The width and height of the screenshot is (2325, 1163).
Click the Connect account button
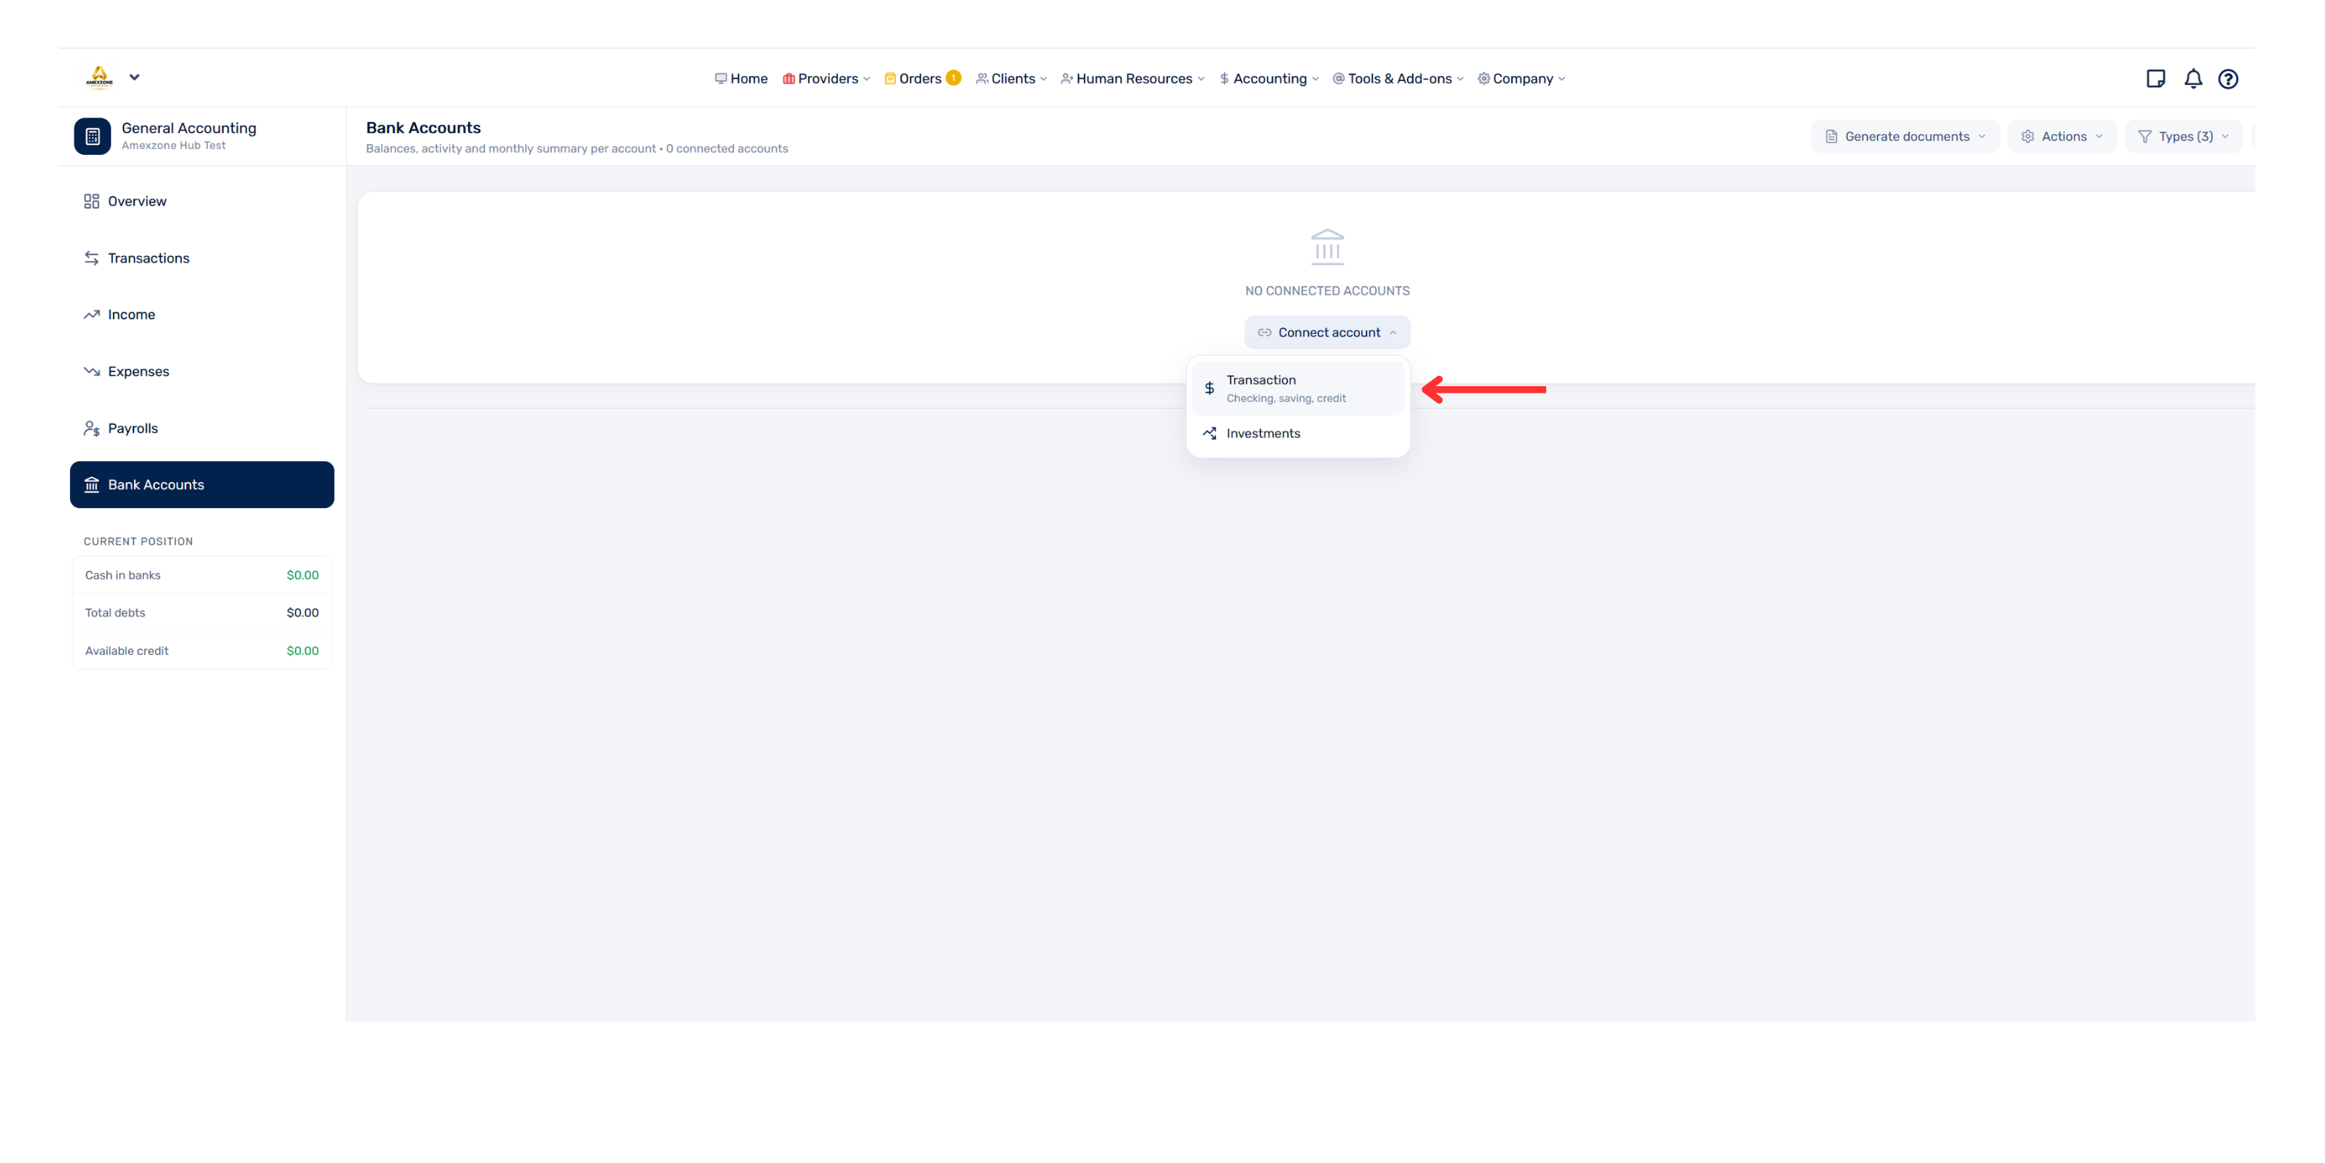(1327, 333)
